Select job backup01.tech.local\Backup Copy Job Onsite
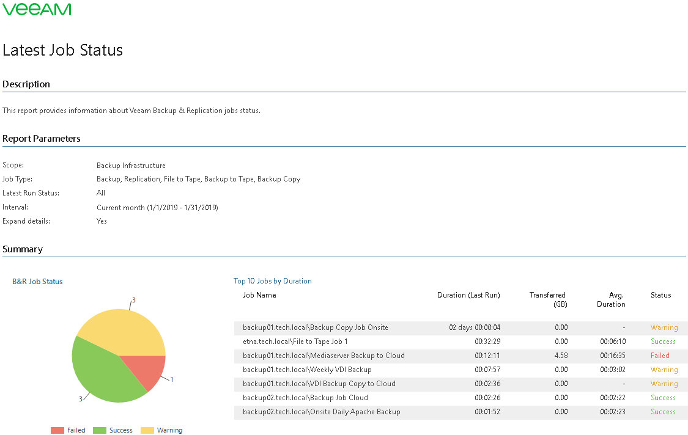This screenshot has width=688, height=435. click(316, 327)
